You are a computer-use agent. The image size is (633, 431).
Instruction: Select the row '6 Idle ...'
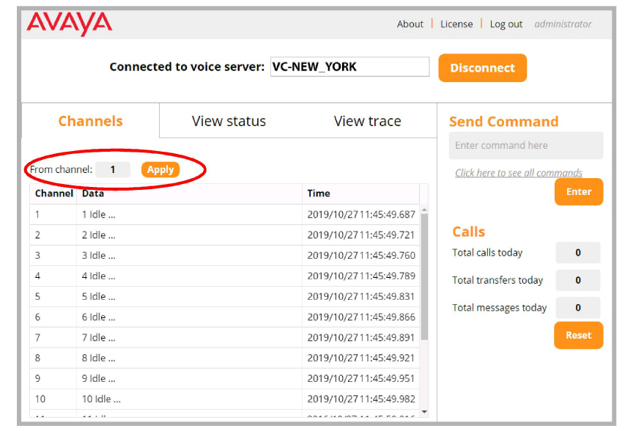coord(224,317)
